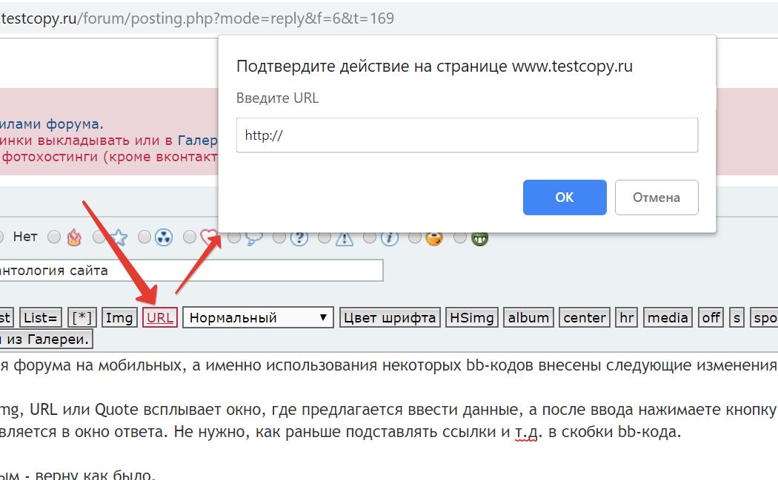Click the star topic icon

119,237
